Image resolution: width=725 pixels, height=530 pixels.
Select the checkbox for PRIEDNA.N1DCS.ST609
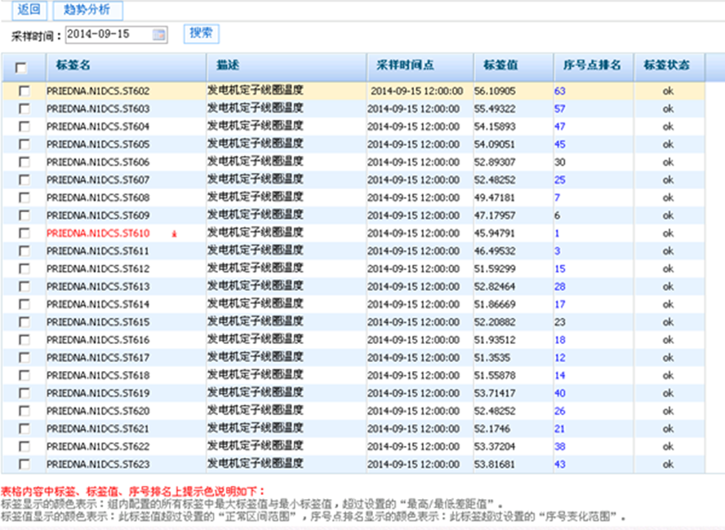point(24,215)
